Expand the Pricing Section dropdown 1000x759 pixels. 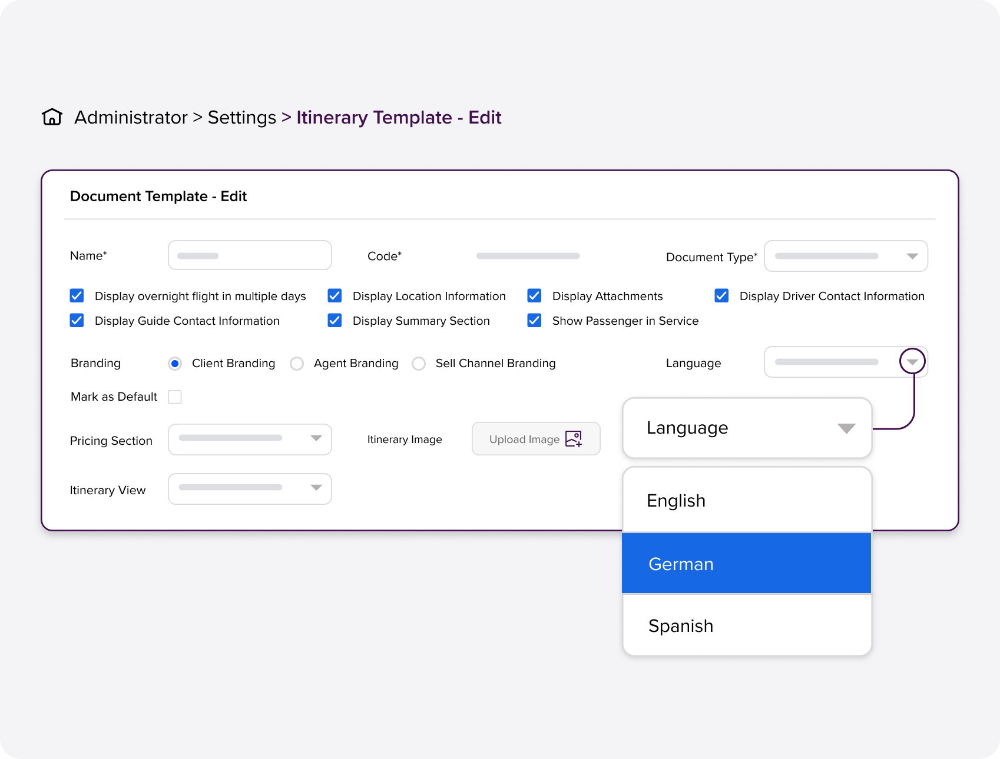point(250,439)
